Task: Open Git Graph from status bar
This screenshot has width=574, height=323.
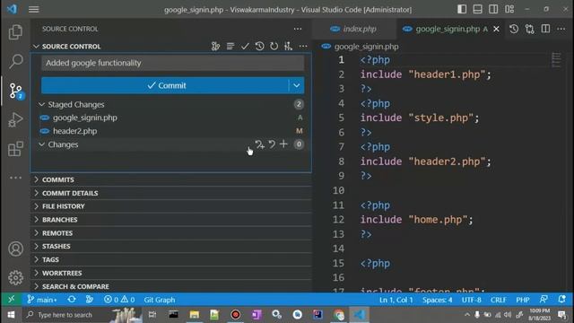Action: [160, 300]
